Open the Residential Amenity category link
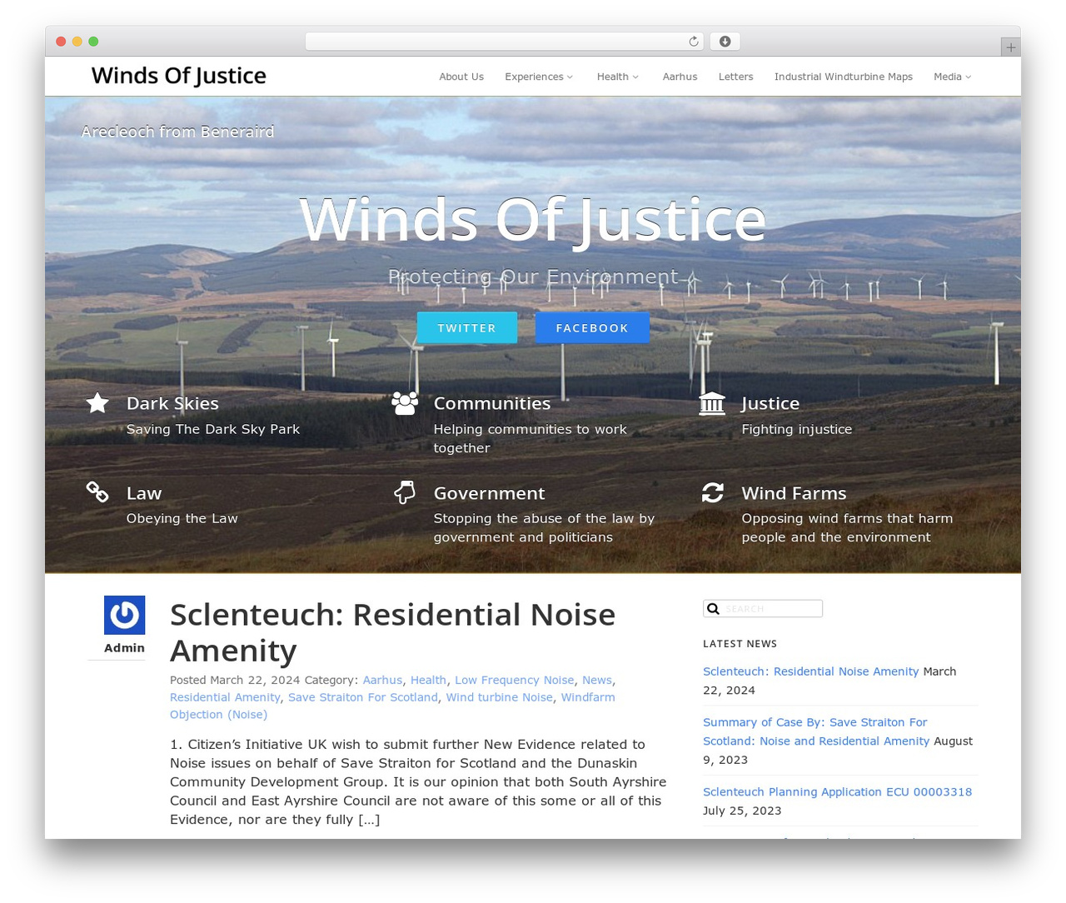 pyautogui.click(x=225, y=697)
